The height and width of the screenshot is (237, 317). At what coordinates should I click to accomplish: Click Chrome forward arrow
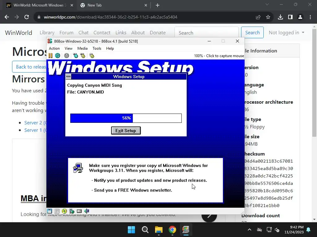pyautogui.click(x=17, y=17)
